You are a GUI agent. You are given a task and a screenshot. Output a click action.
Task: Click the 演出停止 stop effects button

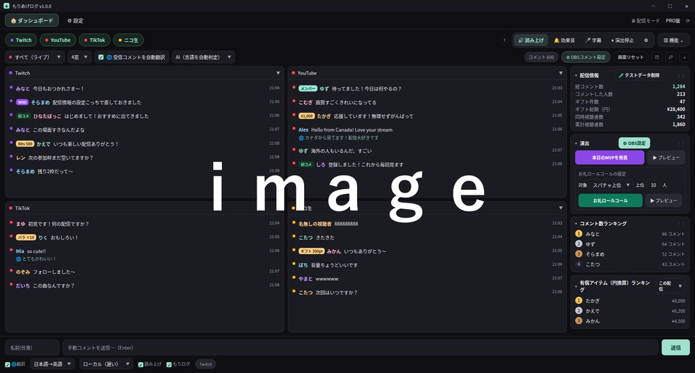[622, 40]
